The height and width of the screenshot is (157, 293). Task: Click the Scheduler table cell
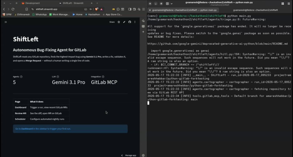[20, 119]
